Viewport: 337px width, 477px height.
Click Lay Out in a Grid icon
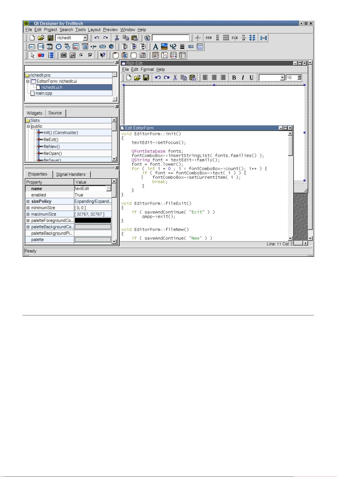(226, 38)
